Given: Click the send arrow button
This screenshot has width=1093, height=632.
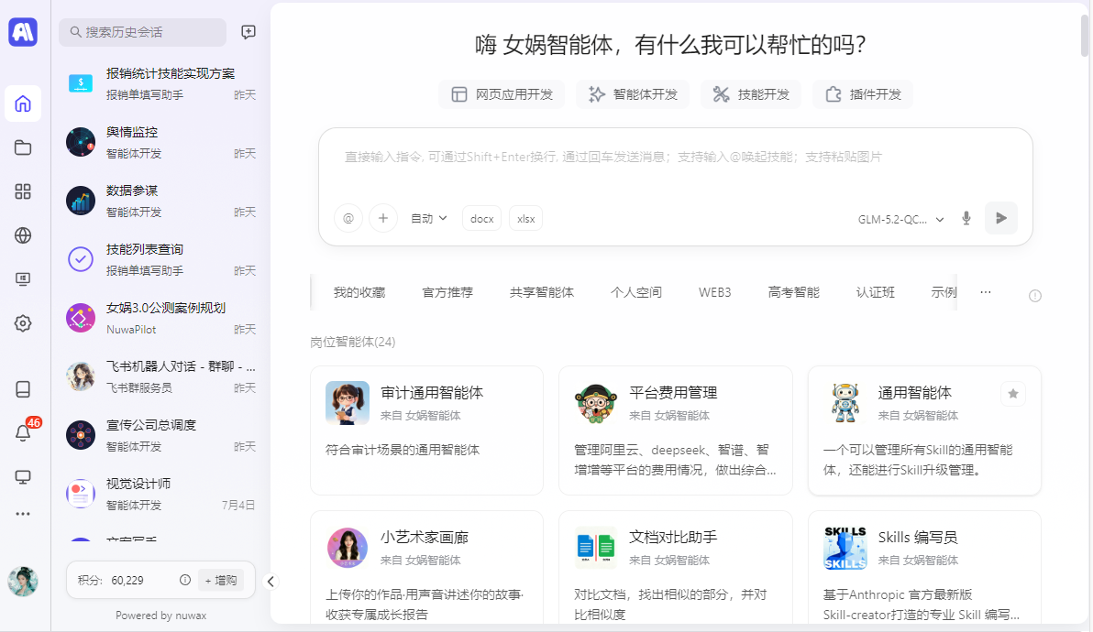Looking at the screenshot, I should (x=1001, y=219).
